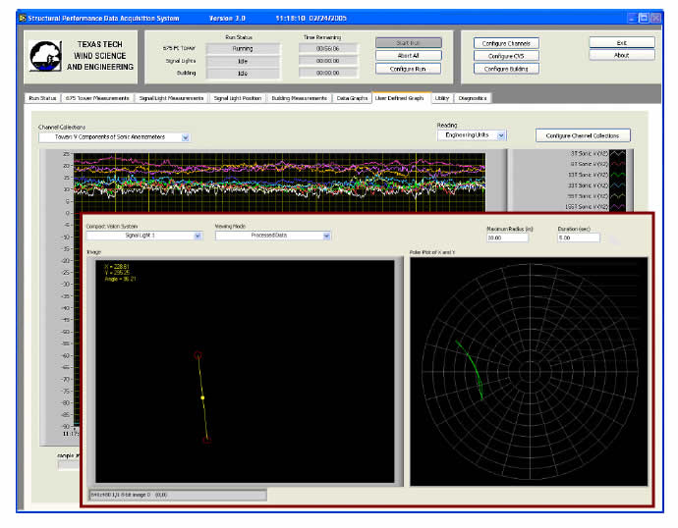The width and height of the screenshot is (678, 528).
Task: Click the 33T Sonic V blue legend swatch
Action: point(617,185)
